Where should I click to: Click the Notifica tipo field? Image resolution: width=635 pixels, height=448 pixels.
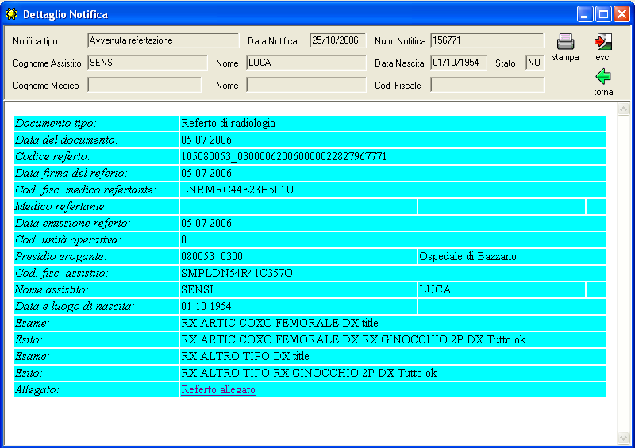tap(163, 40)
